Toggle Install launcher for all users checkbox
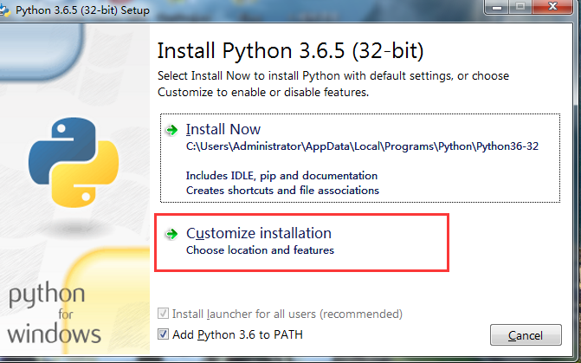581x363 pixels. click(x=163, y=314)
